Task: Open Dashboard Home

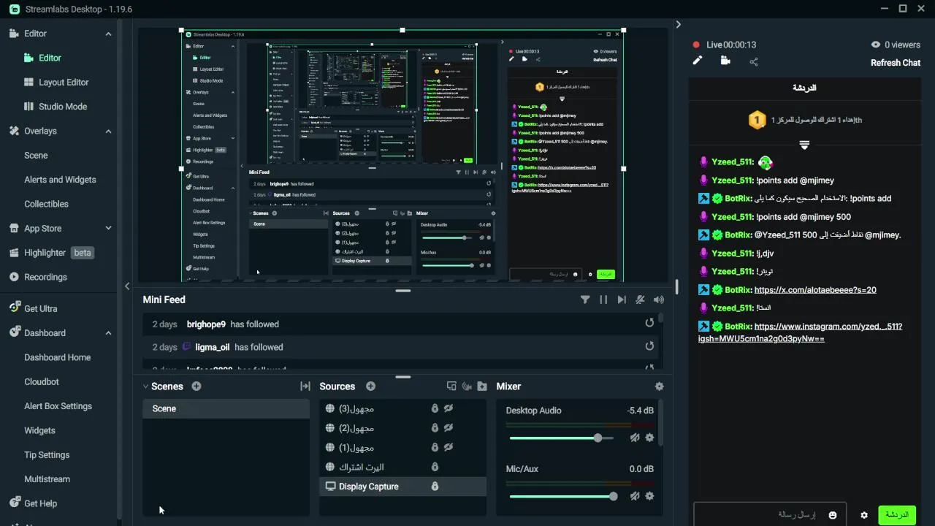Action: (58, 357)
